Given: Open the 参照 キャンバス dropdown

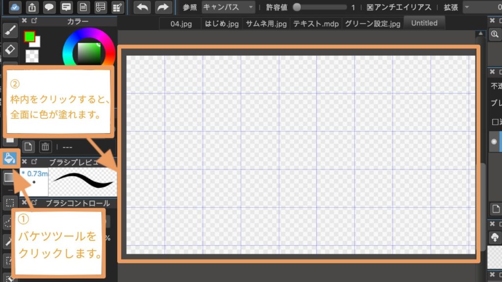Looking at the screenshot, I should click(x=228, y=7).
